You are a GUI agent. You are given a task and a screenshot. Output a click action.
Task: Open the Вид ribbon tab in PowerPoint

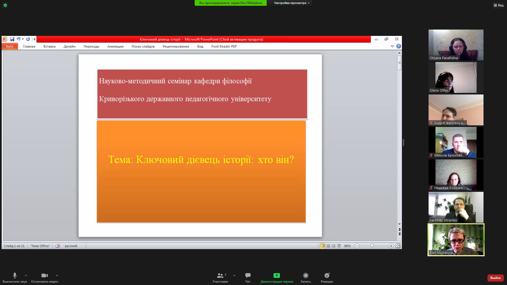coord(200,46)
